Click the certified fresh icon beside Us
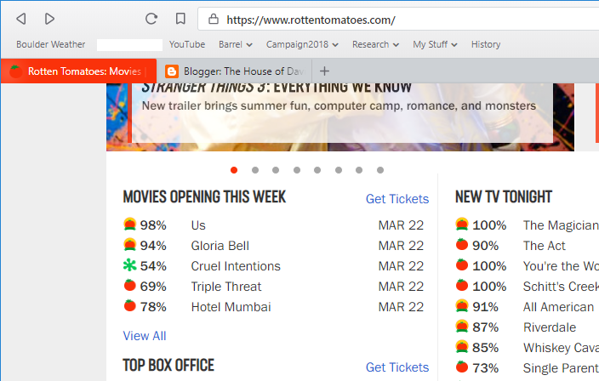The height and width of the screenshot is (381, 599). pos(130,225)
